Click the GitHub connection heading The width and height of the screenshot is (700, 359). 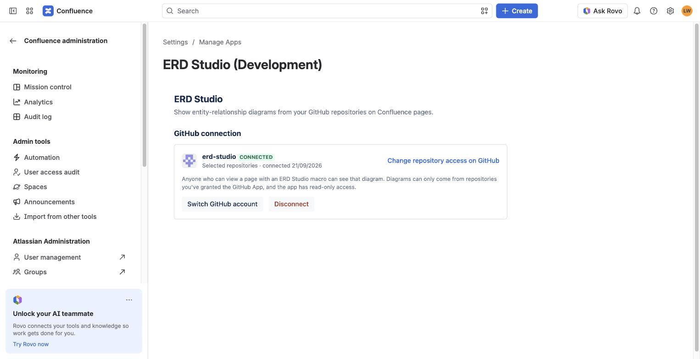pyautogui.click(x=207, y=134)
